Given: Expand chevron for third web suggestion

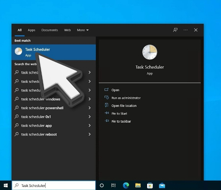Looking at the screenshot, I should click(90, 90).
